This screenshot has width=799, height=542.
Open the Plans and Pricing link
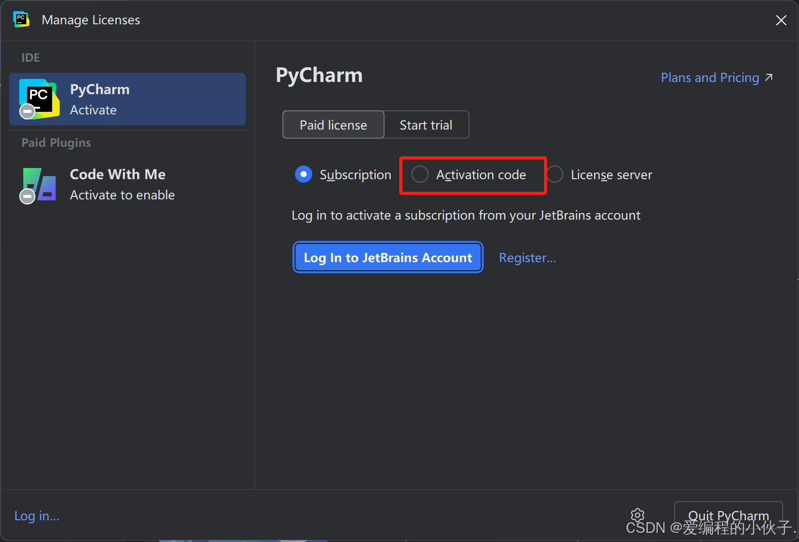[x=709, y=78]
